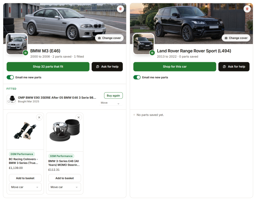The width and height of the screenshot is (256, 201).
Task: Toggle email alerts for Range Rover Sport
Action: click(137, 77)
